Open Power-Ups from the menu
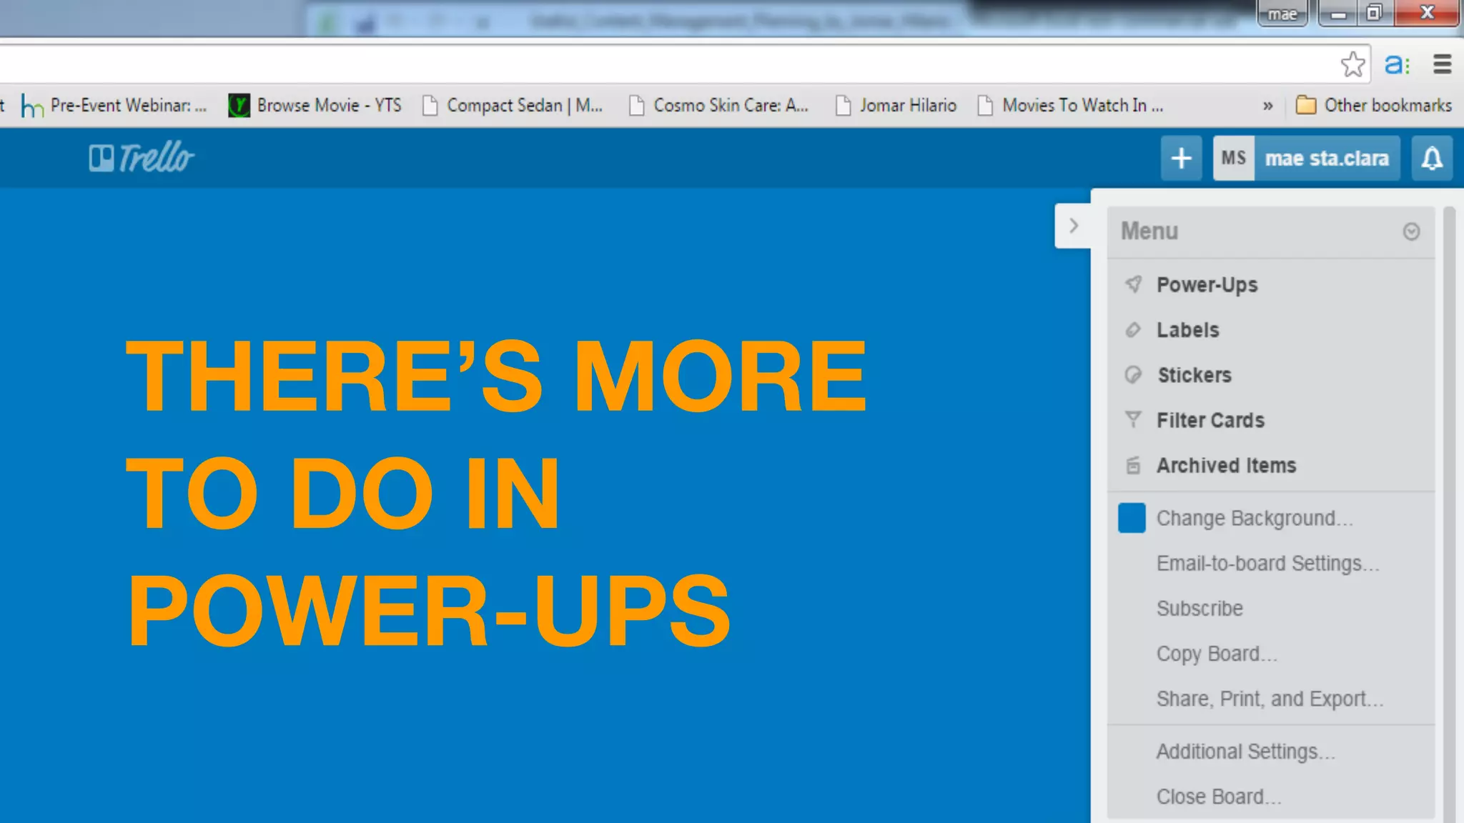The height and width of the screenshot is (823, 1464). click(x=1207, y=285)
